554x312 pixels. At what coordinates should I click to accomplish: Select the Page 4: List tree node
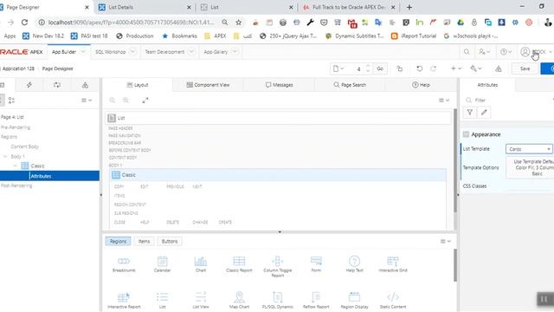(x=12, y=117)
